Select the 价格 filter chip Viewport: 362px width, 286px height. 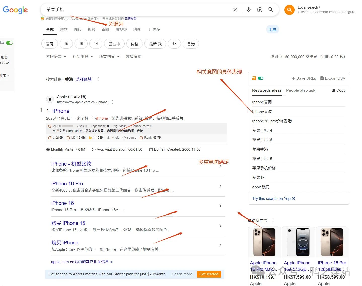[135, 44]
